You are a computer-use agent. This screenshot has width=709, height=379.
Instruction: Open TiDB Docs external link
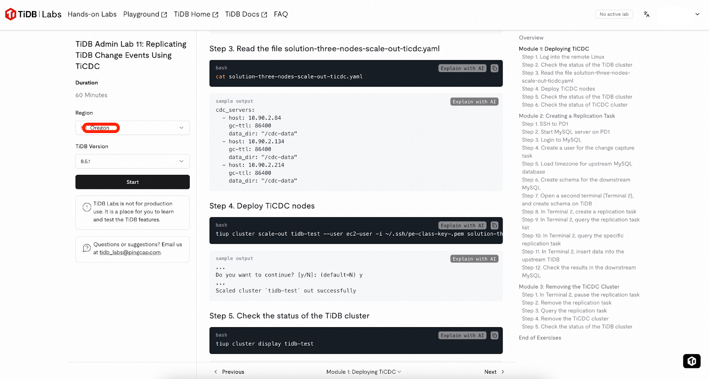[246, 14]
